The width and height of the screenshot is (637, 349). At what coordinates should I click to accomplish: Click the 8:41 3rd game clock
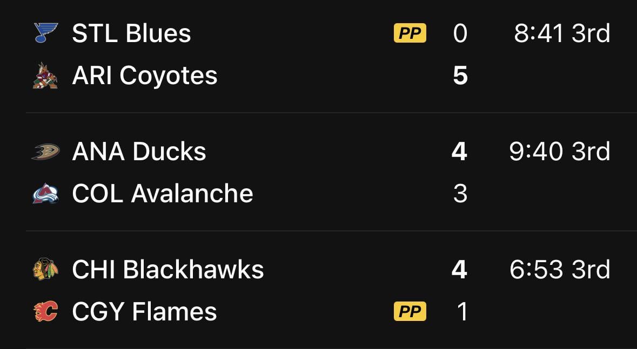(x=562, y=33)
